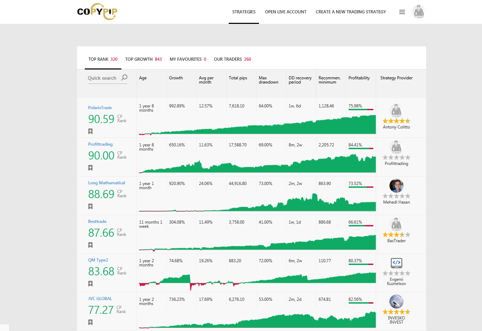The image size is (482, 331).
Task: Sort by DD recovery period column
Action: (x=300, y=80)
